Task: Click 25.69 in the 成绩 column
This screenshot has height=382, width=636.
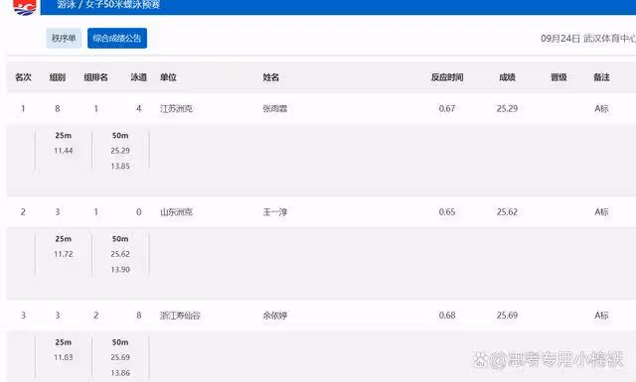Action: 507,316
